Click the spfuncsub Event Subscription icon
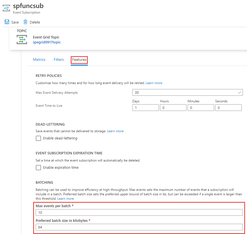The height and width of the screenshot is (234, 247). 6,7
